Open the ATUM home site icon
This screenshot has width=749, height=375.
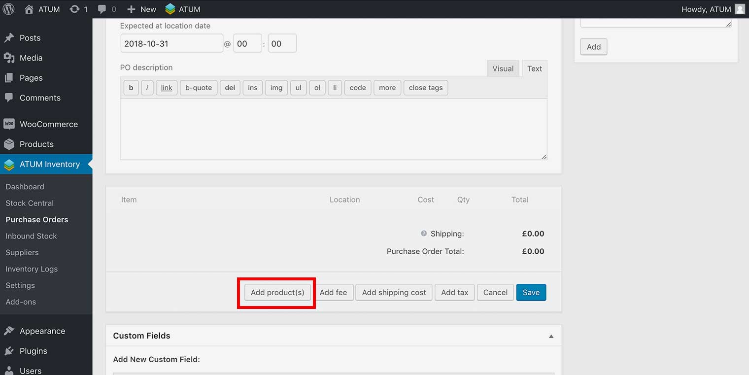(29, 9)
